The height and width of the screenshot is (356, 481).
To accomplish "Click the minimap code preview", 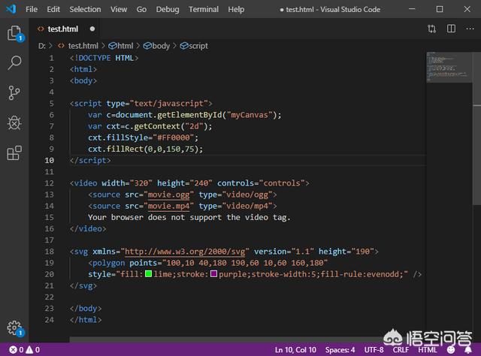I will (448, 68).
